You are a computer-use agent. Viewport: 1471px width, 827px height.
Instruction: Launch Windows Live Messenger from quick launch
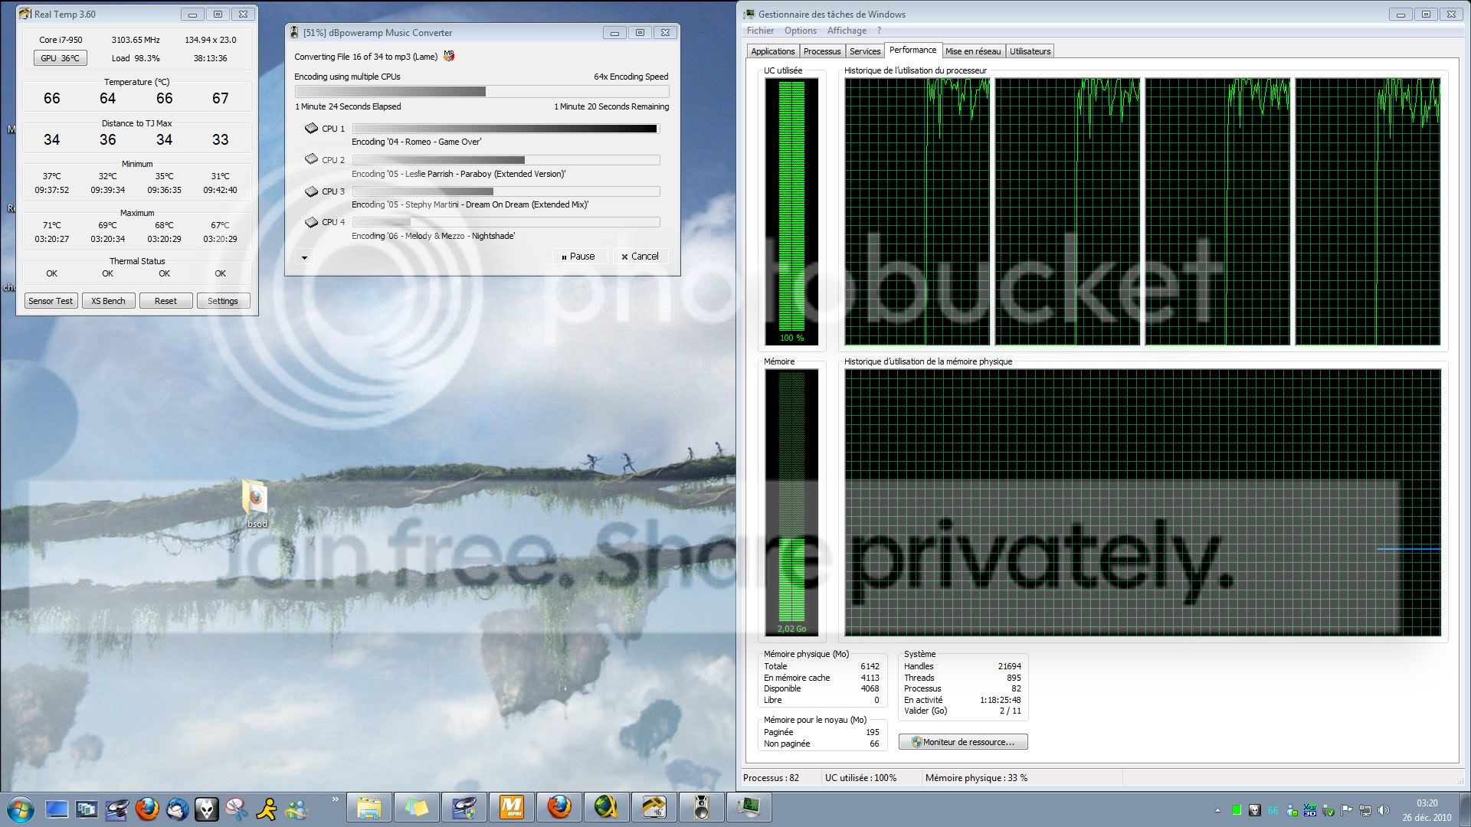click(296, 809)
